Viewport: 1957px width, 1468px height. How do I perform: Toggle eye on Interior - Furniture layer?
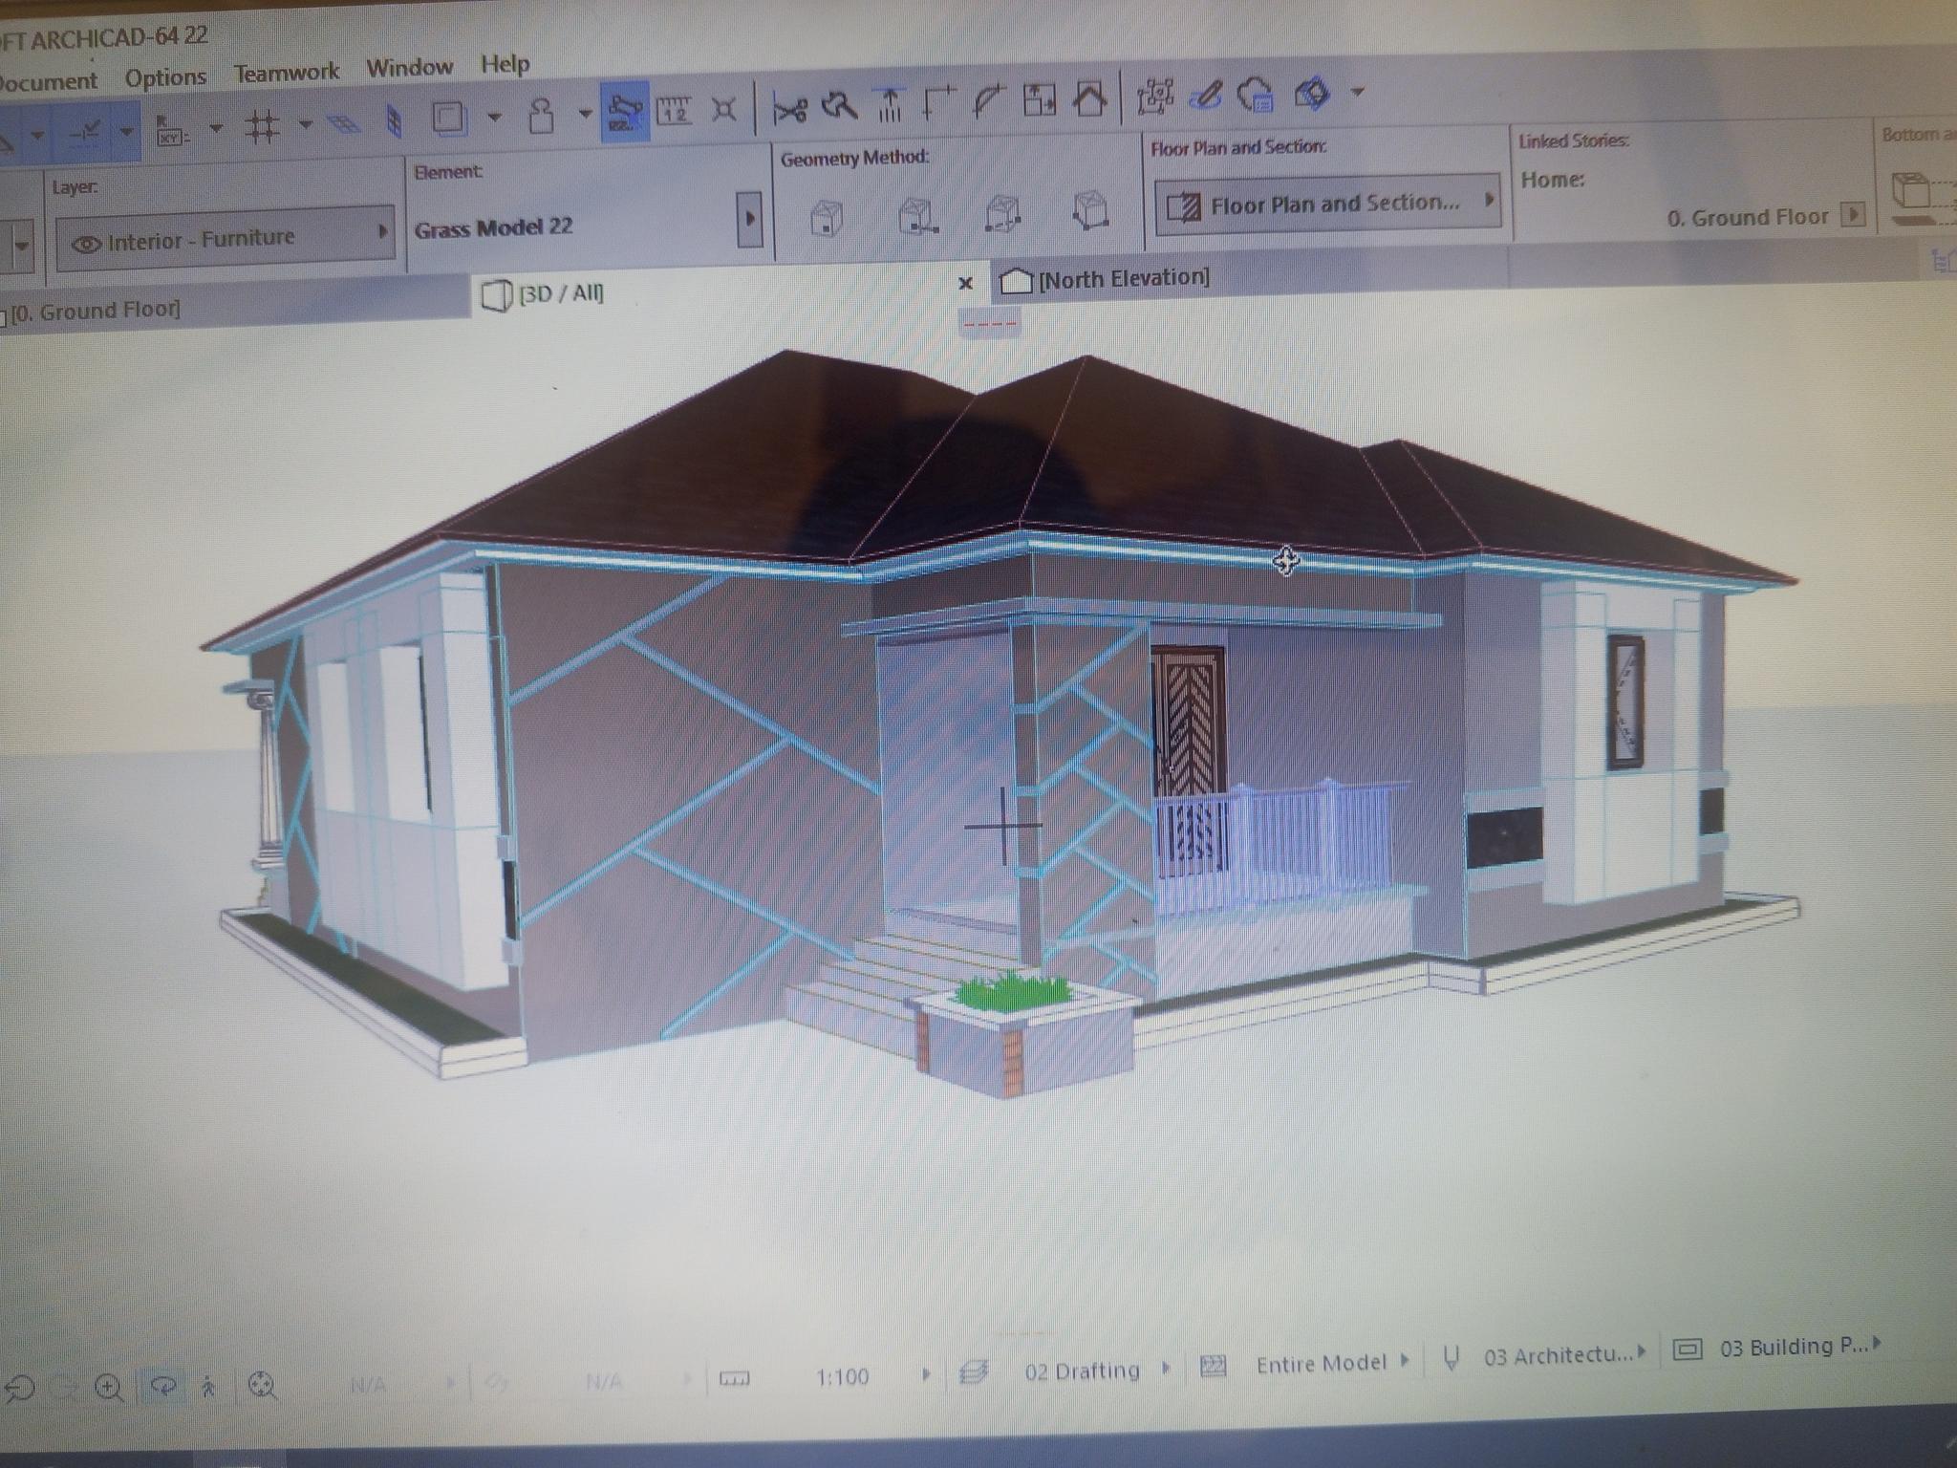(87, 244)
